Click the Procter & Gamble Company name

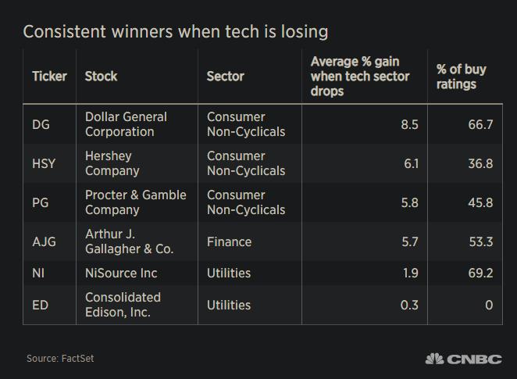coord(136,202)
